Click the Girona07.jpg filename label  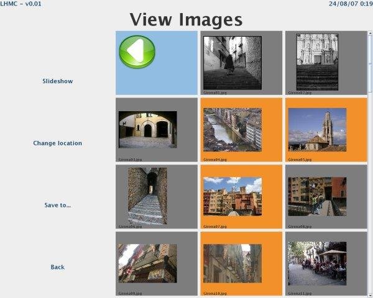(215, 227)
